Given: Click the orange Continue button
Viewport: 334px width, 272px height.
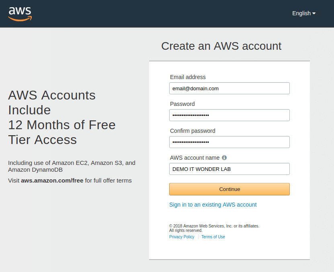Looking at the screenshot, I should coord(229,189).
